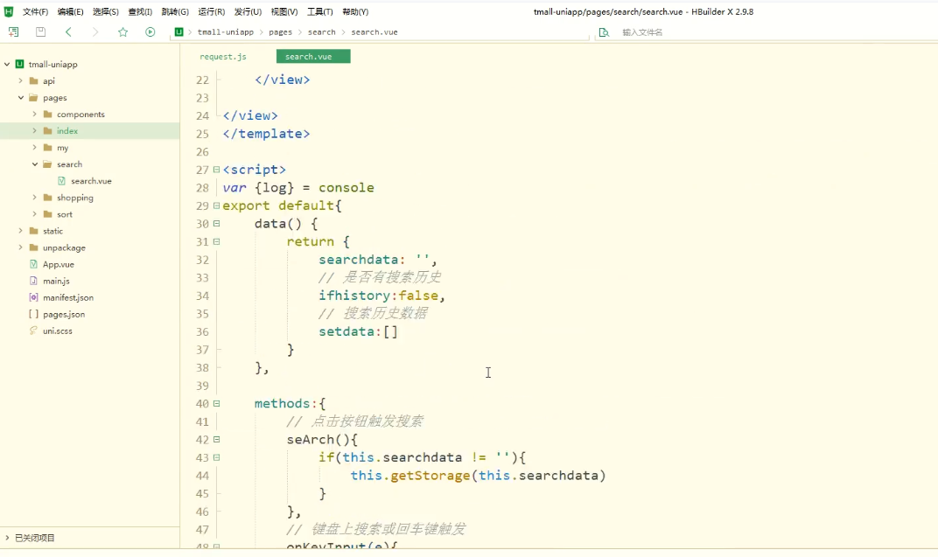Click the run play icon
Image resolution: width=938 pixels, height=557 pixels.
click(150, 32)
